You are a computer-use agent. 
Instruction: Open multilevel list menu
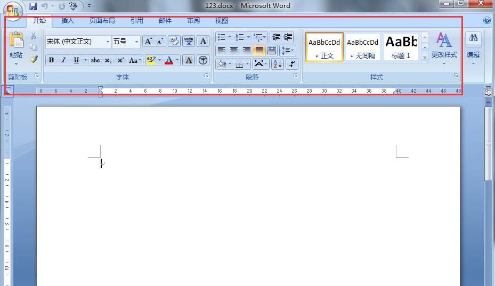point(260,37)
